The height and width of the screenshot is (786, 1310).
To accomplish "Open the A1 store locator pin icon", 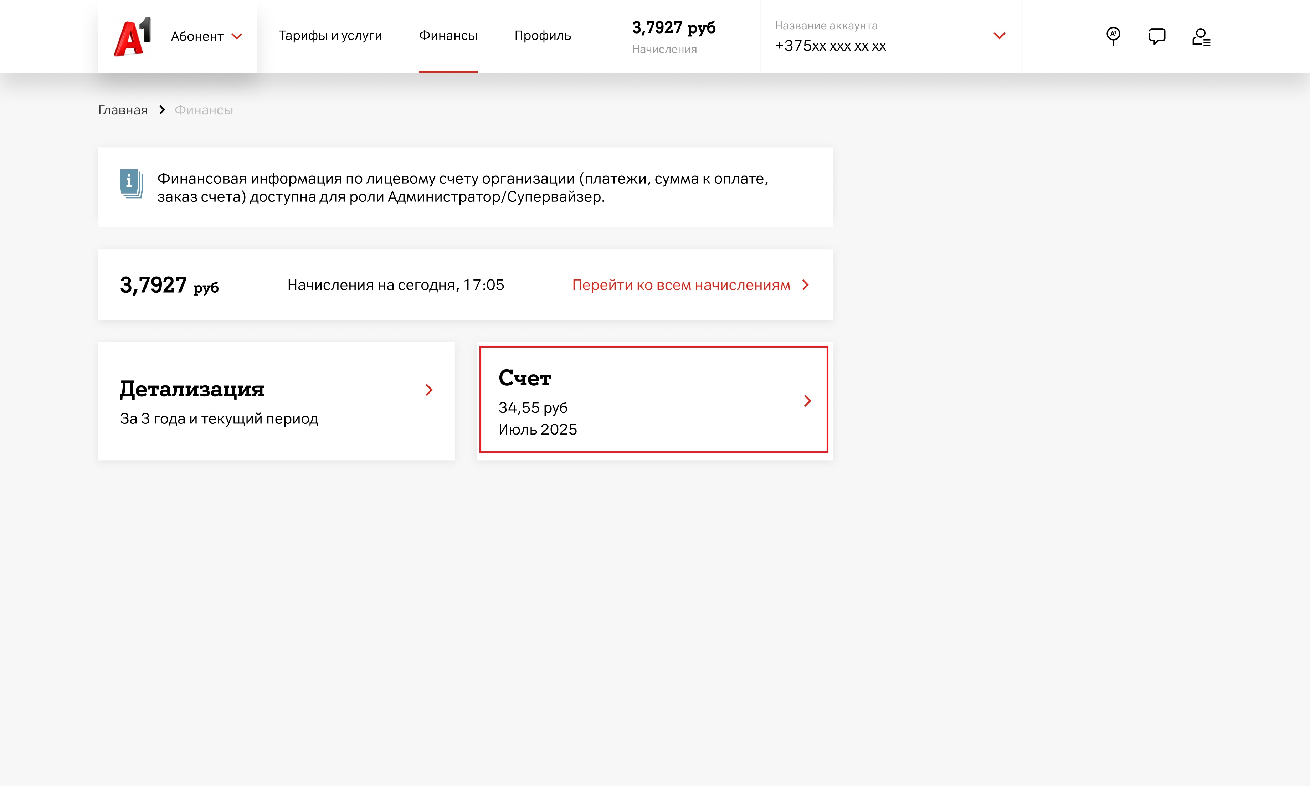I will (1113, 36).
